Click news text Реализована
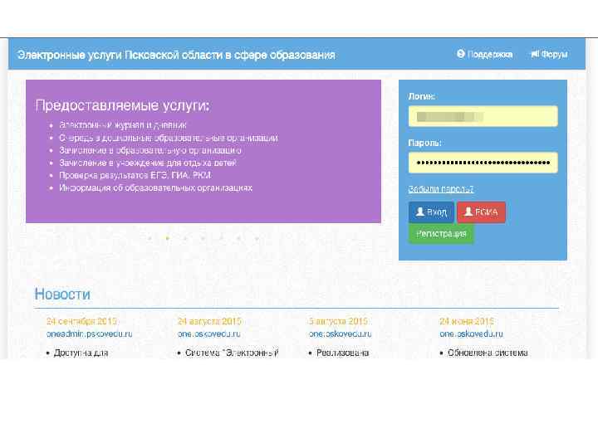This screenshot has width=598, height=448. pyautogui.click(x=342, y=353)
